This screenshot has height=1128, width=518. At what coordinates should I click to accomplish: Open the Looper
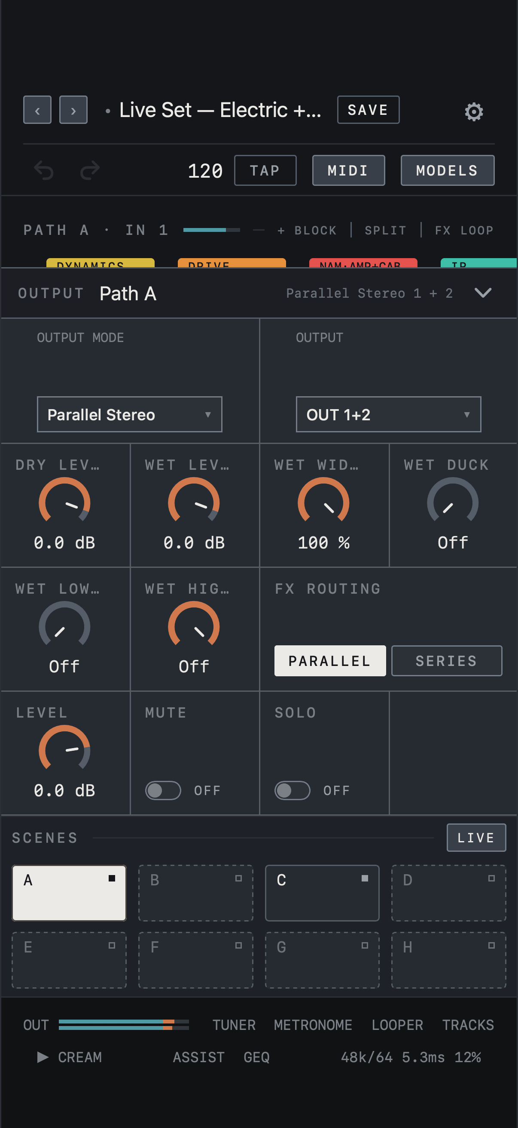click(x=397, y=1025)
